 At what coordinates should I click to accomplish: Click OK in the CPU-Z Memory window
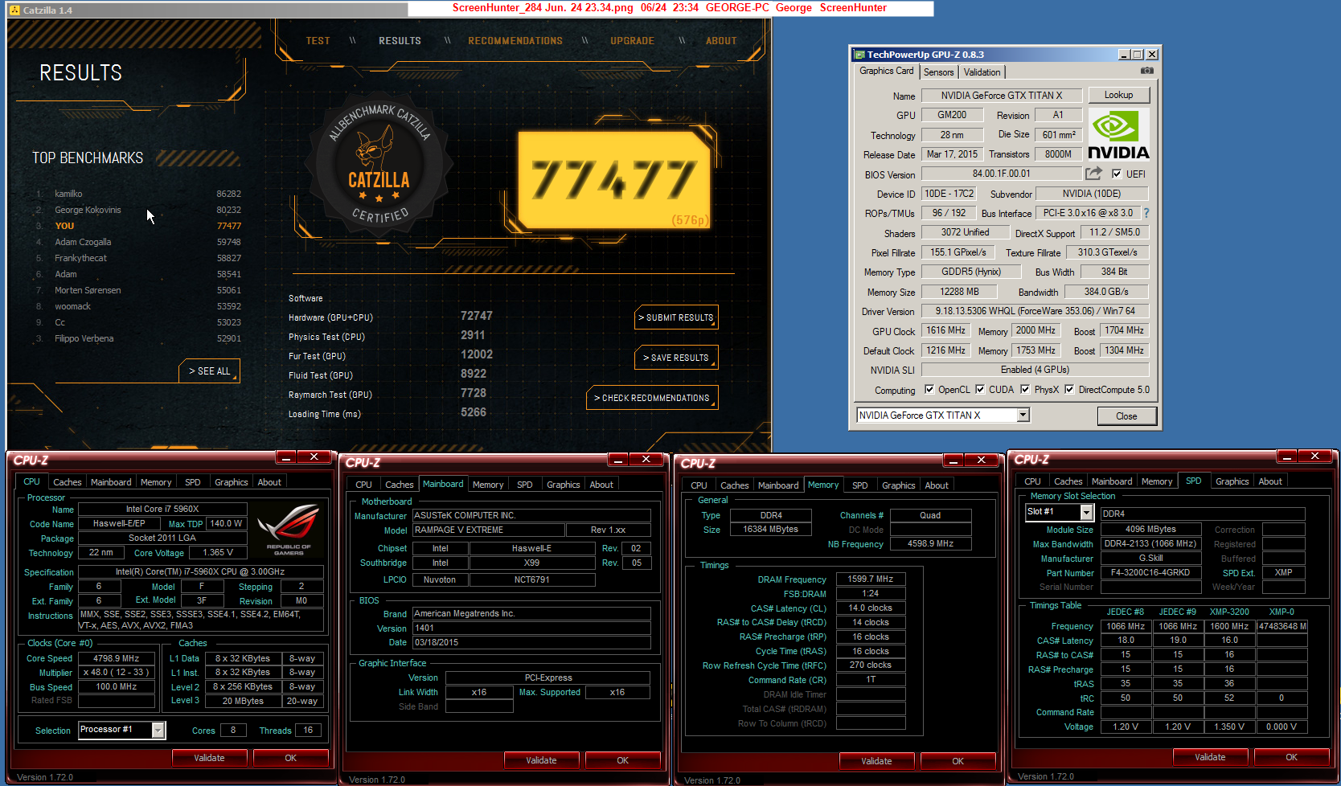point(958,761)
